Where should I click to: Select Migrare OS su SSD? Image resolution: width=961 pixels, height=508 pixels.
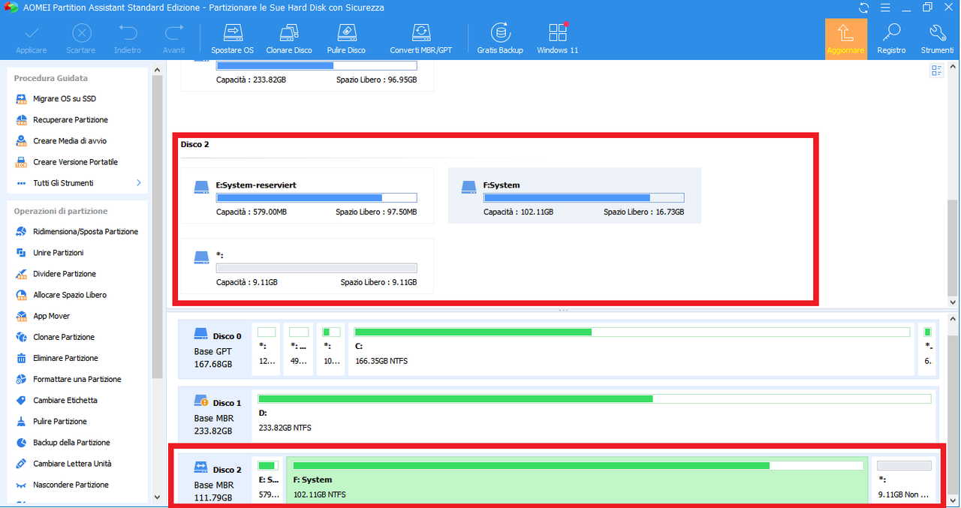65,98
